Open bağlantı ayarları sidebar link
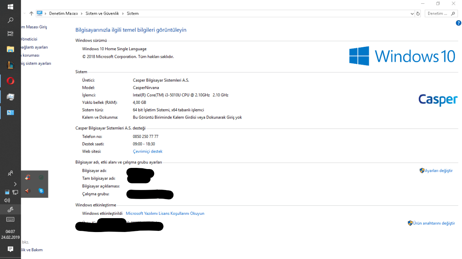Viewport: 462px width, 259px height. tap(35, 47)
